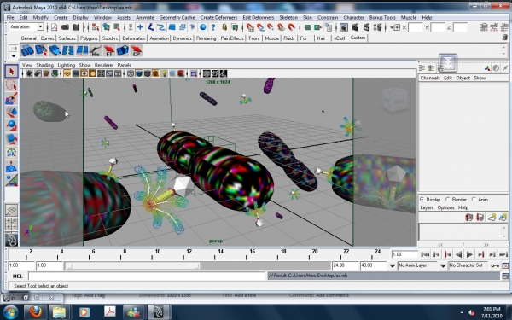Click the render current frame clapper icon
This screenshot has height=320, width=512.
click(355, 27)
